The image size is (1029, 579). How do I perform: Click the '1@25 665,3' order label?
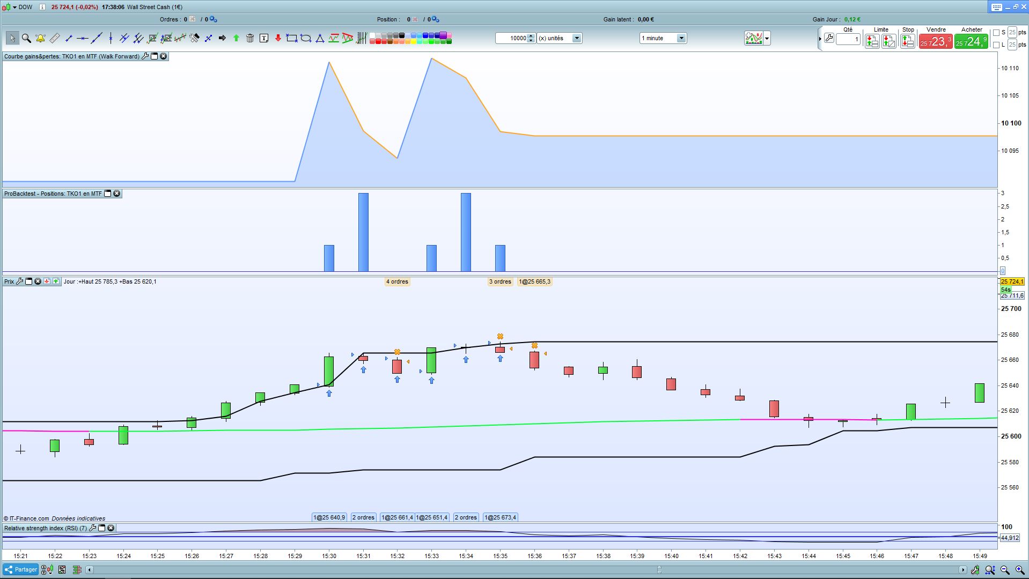(x=535, y=281)
